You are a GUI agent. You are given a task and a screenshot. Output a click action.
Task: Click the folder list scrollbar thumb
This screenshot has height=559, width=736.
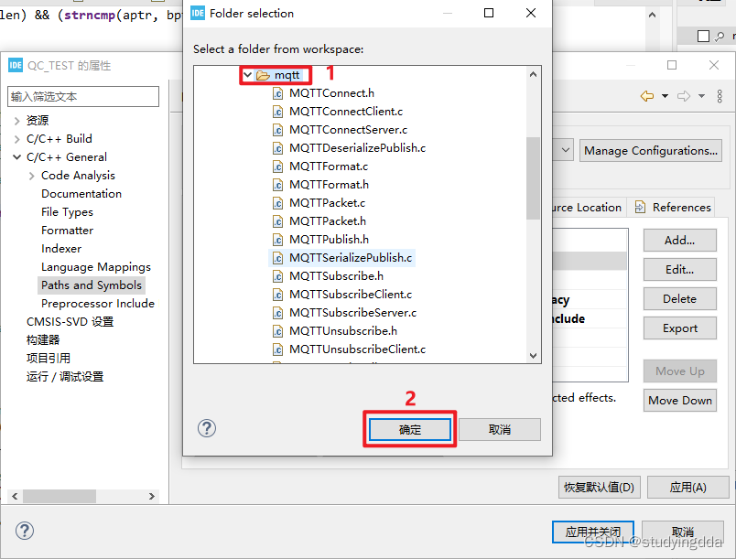[x=533, y=178]
